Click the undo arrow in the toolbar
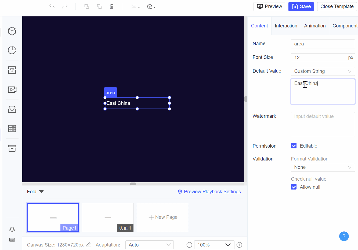Viewport: 358px width, 250px height. pyautogui.click(x=52, y=6)
